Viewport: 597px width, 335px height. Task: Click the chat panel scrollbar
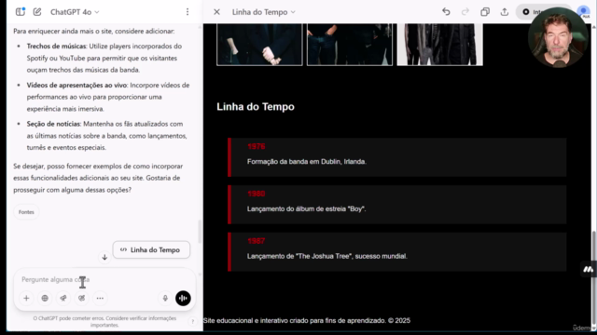(x=199, y=232)
